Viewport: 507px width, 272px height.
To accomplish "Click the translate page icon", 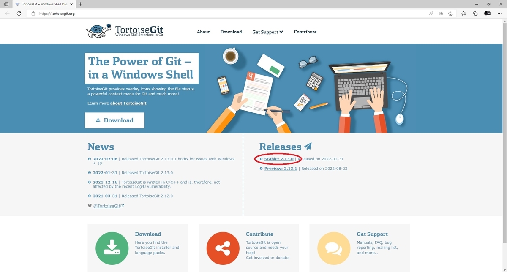I will pos(441,14).
